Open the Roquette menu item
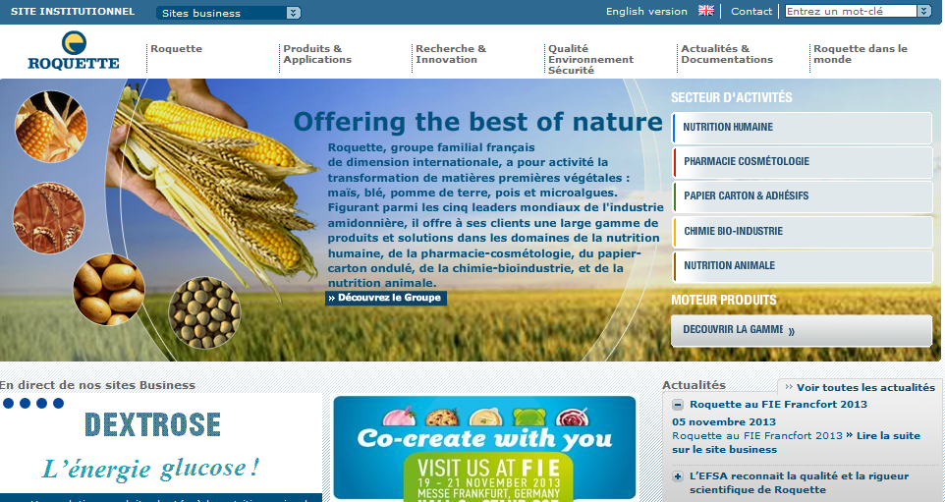The height and width of the screenshot is (502, 945). 177,49
